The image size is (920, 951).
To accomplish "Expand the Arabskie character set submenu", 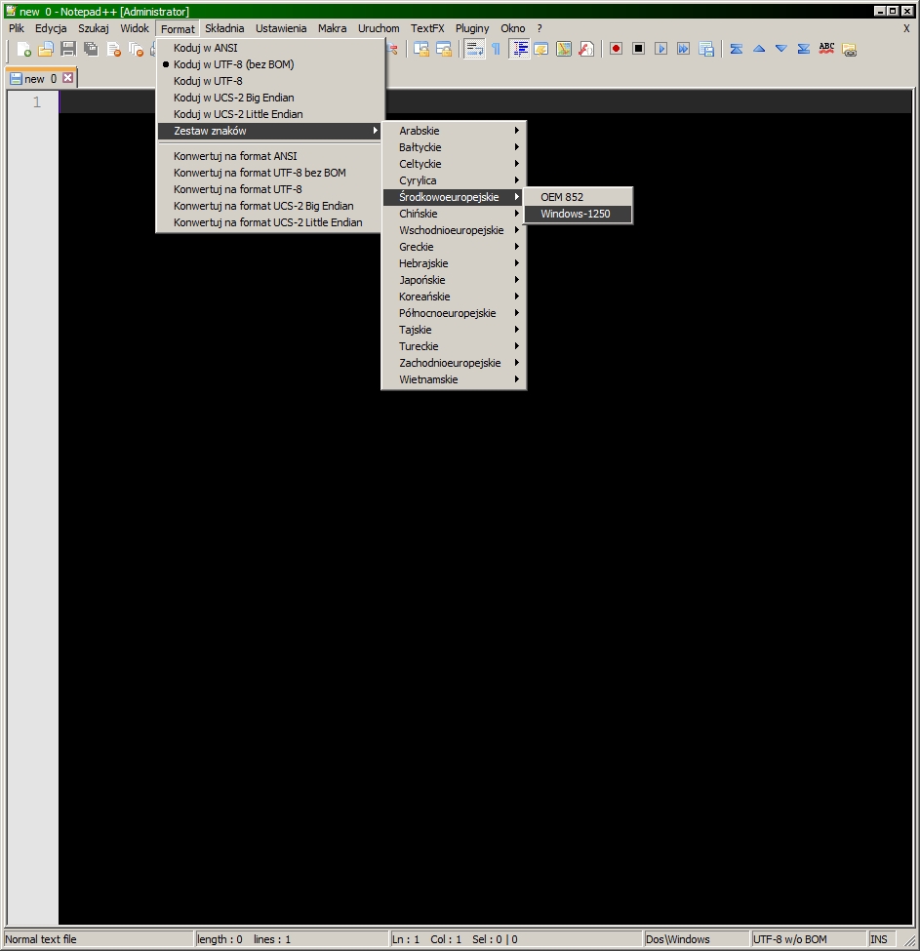I will pos(454,131).
